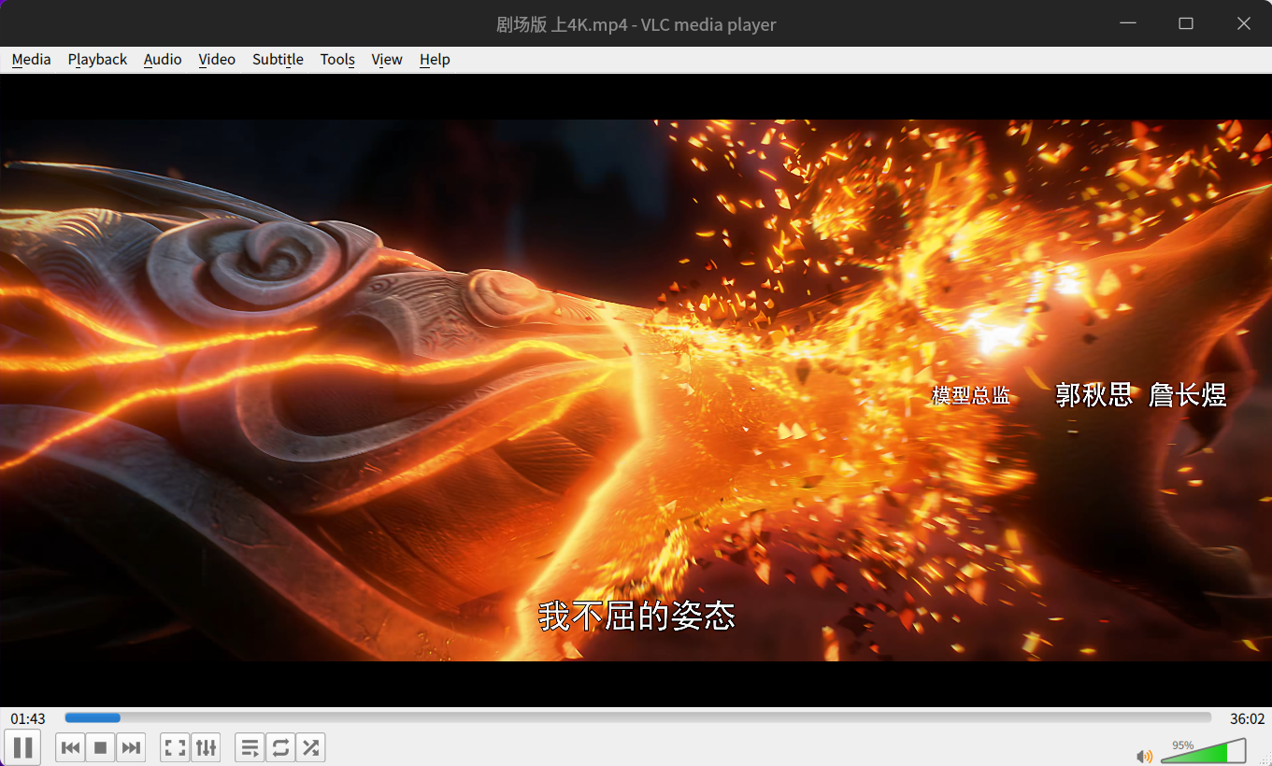Open the Audio menu
Image resolution: width=1272 pixels, height=766 pixels.
tap(163, 60)
